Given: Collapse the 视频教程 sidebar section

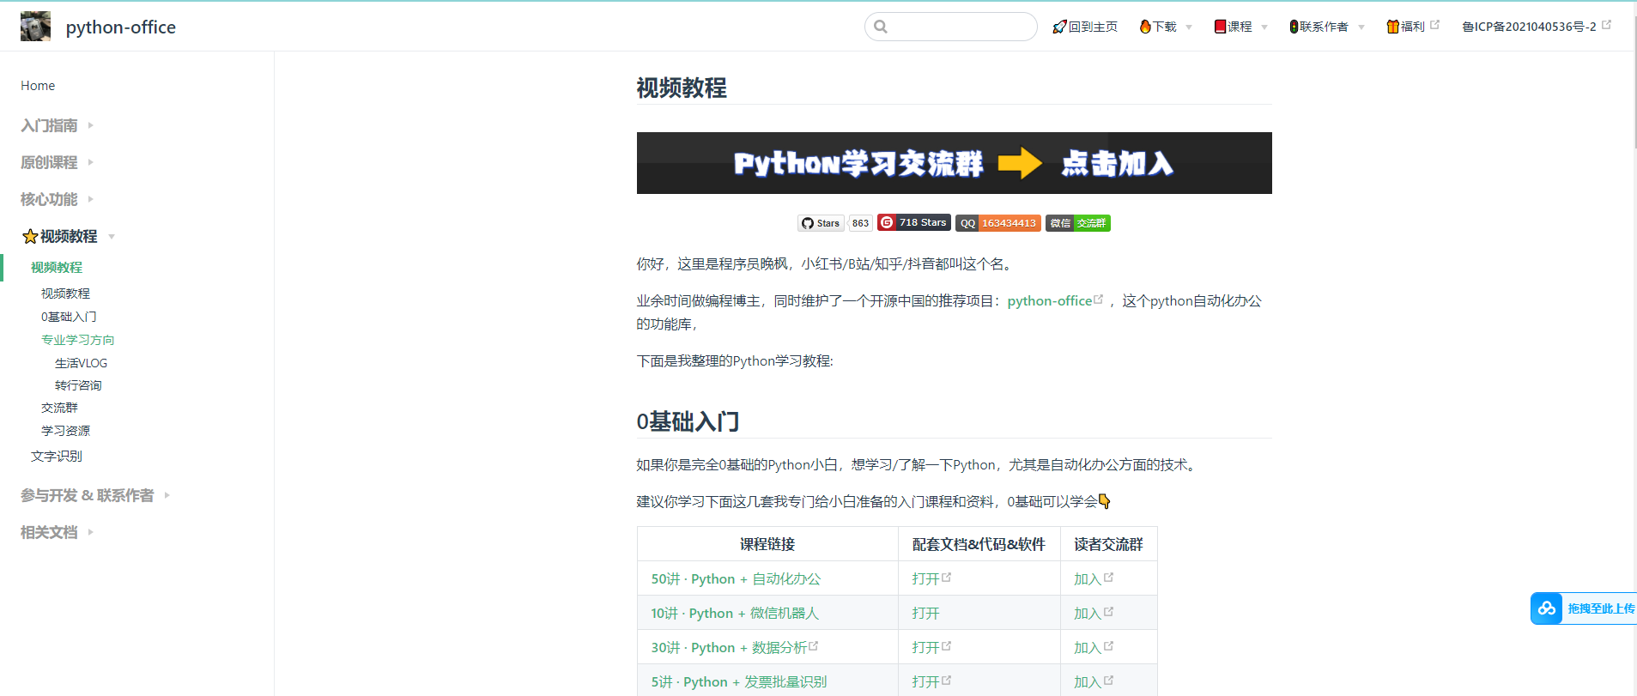Looking at the screenshot, I should click(x=69, y=236).
